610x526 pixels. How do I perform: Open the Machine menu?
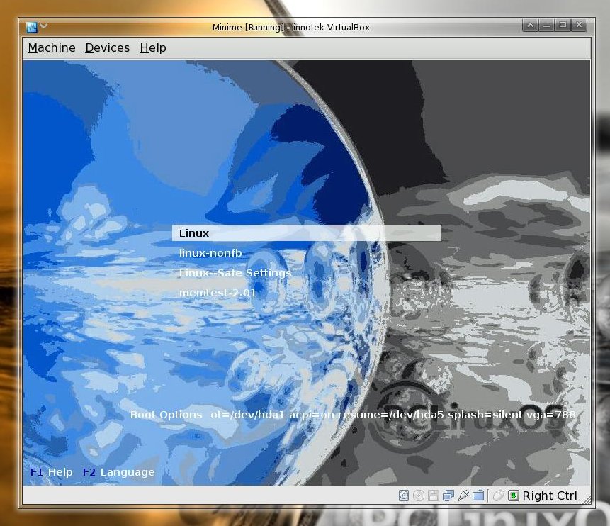52,48
